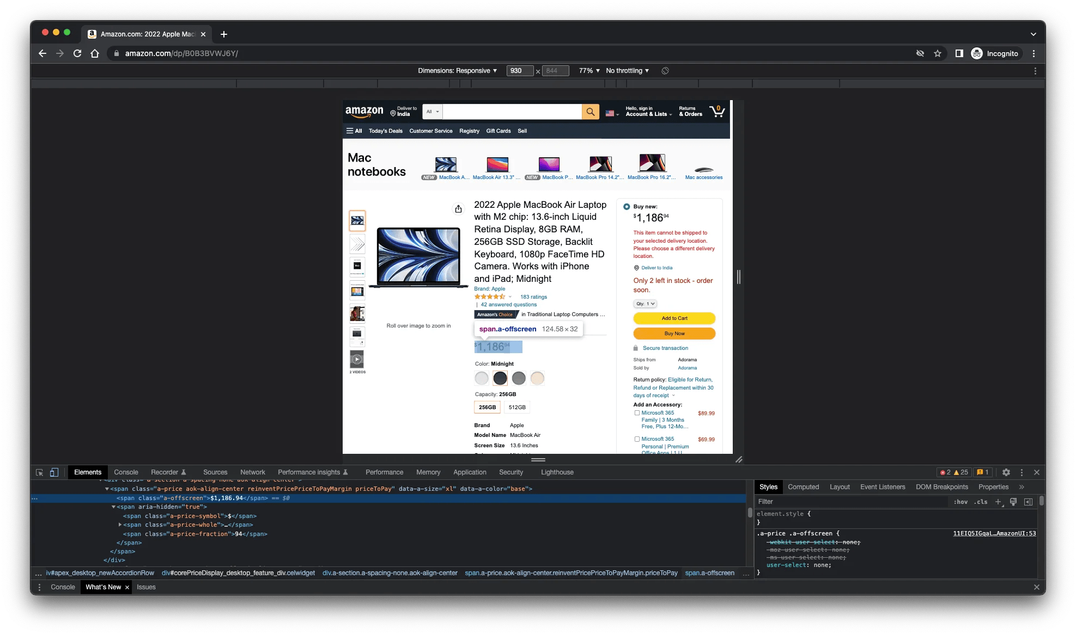Check the Microsoft 365 Personal accessory checkbox
The height and width of the screenshot is (635, 1076).
pos(637,439)
